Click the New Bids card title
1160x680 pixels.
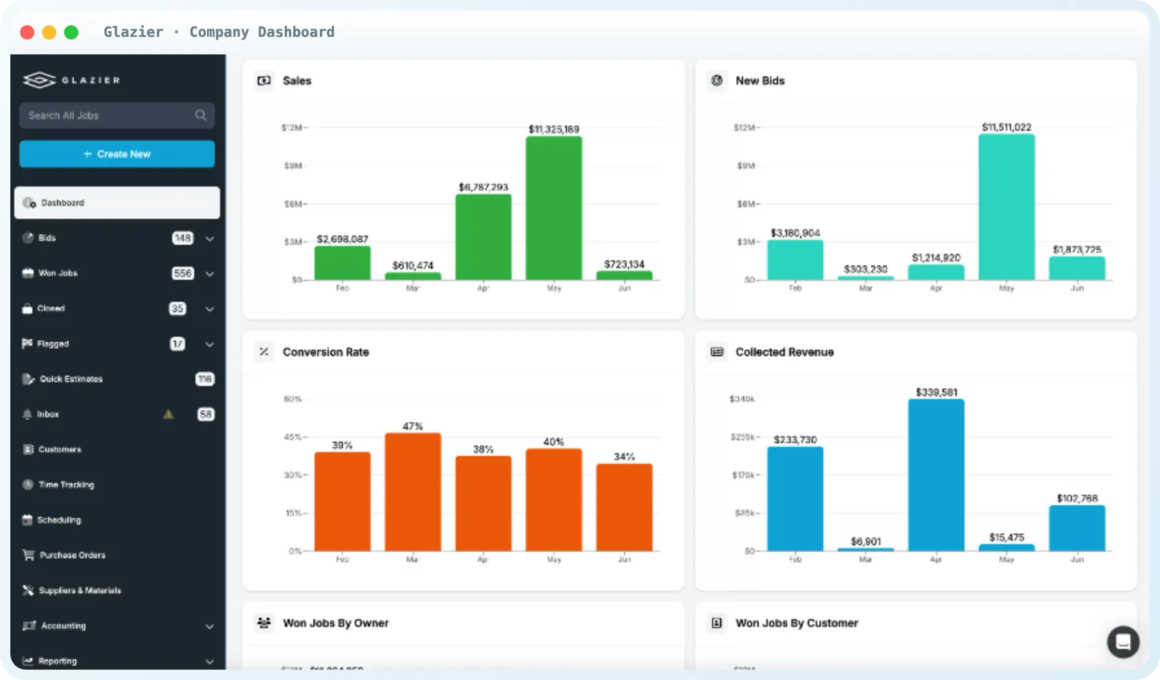[x=760, y=81]
